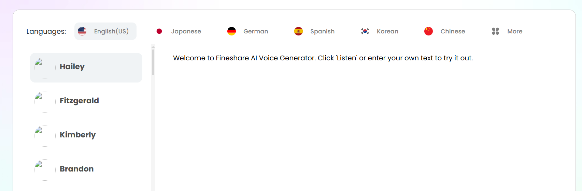Click Fitzgerald's avatar image

(45, 102)
